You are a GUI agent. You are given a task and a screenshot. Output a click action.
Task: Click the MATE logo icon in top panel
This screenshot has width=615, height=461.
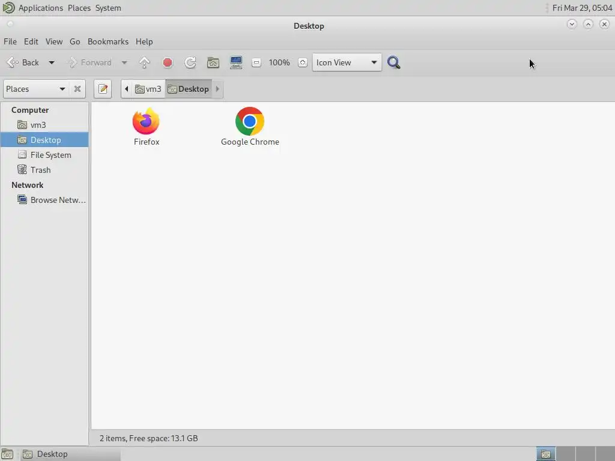point(8,8)
